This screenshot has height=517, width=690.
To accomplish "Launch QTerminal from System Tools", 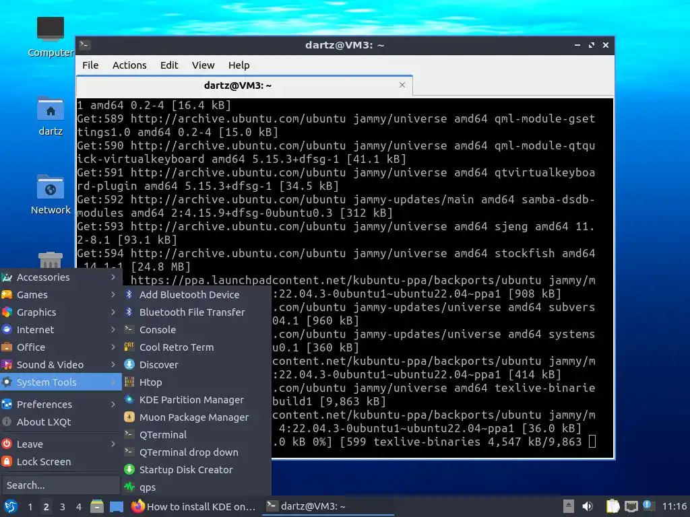I will click(x=197, y=435).
